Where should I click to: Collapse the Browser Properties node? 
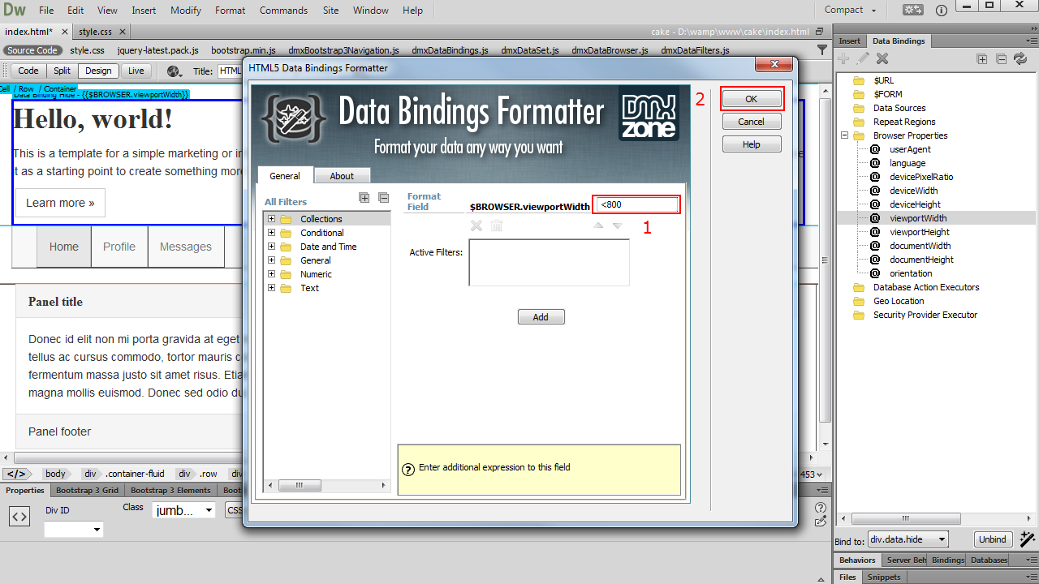tap(845, 135)
